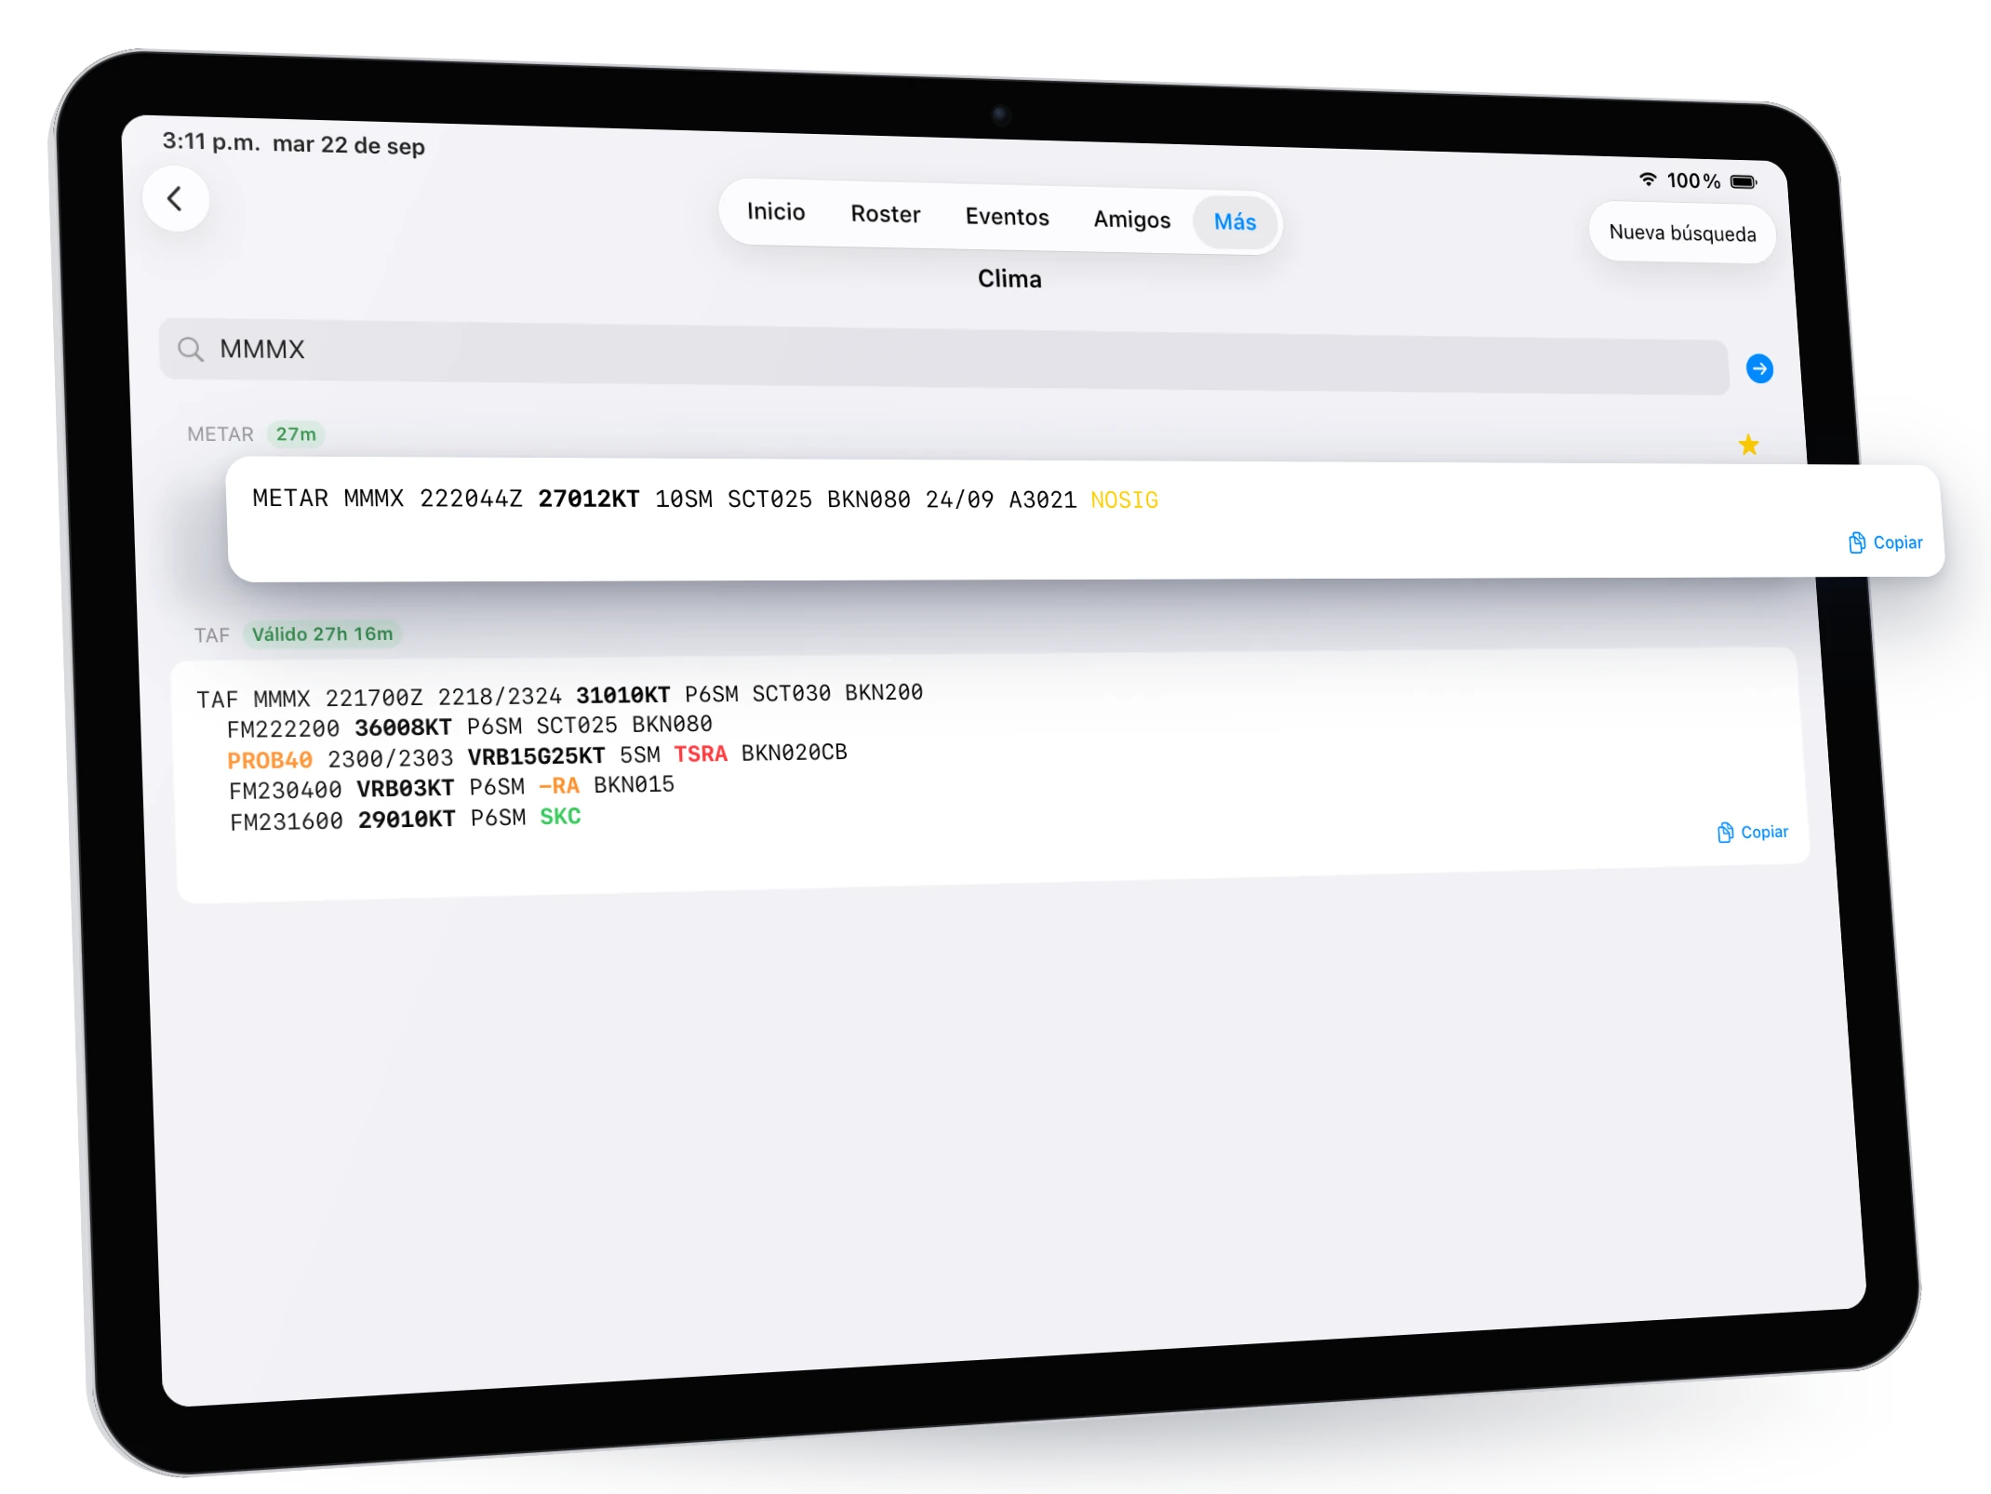Select the Amigos tab
This screenshot has height=1494, width=1991.
coord(1131,220)
